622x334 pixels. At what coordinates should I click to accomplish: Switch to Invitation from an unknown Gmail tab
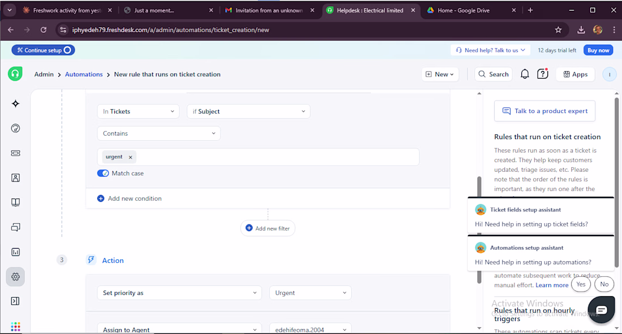click(x=269, y=10)
